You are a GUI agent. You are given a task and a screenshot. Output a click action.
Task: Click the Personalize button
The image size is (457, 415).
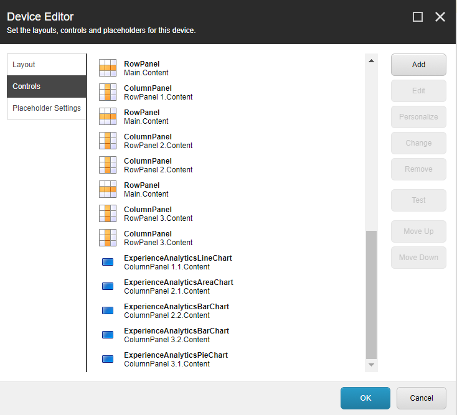418,117
